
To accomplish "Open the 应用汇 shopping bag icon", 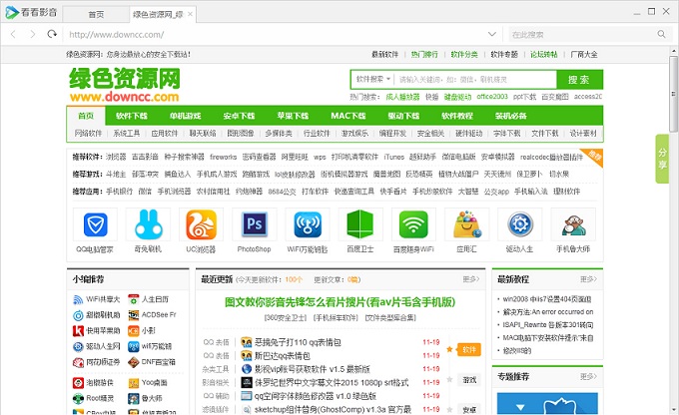I will 466,222.
